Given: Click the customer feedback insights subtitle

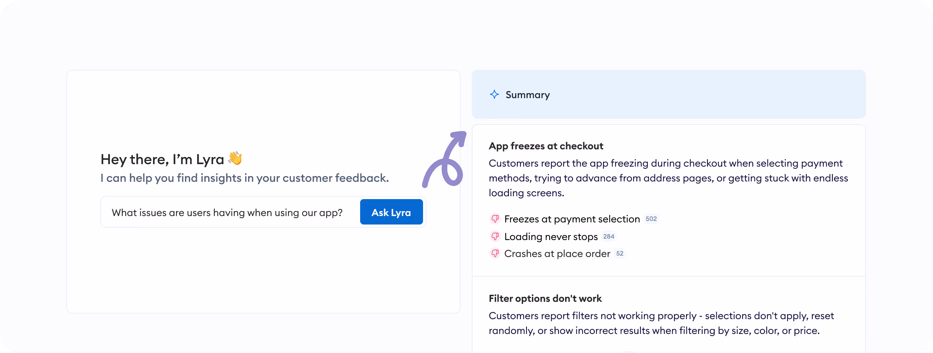Looking at the screenshot, I should pyautogui.click(x=245, y=178).
